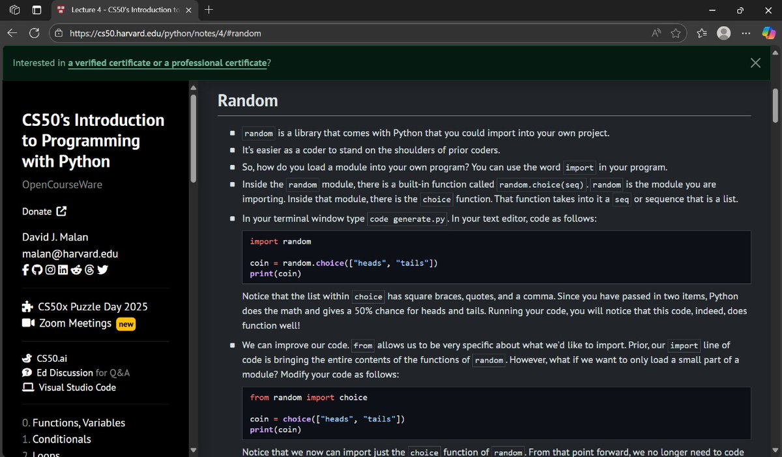Refresh the current page
Image resolution: width=782 pixels, height=457 pixels.
coord(34,33)
